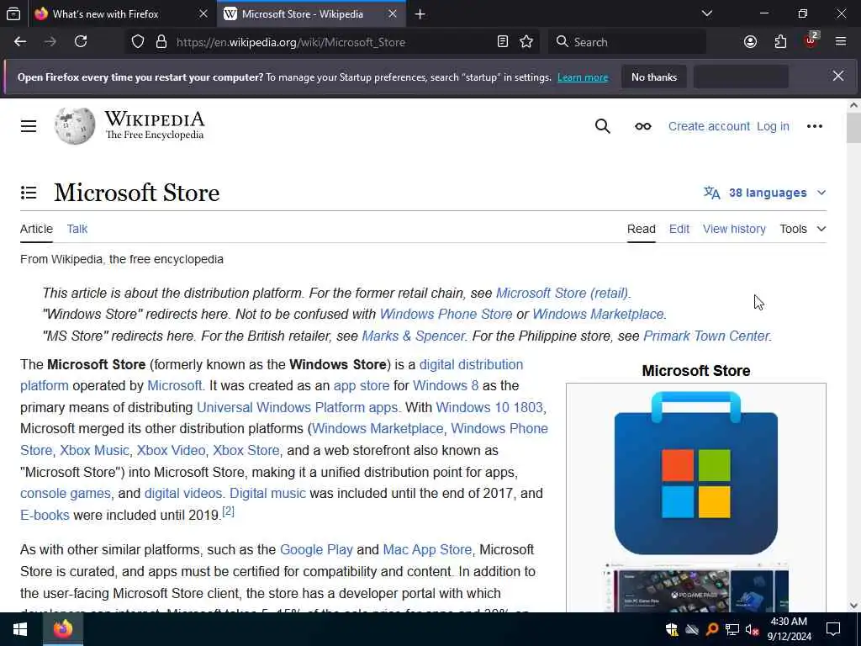Reload the current page
The image size is (861, 646).
click(x=81, y=42)
